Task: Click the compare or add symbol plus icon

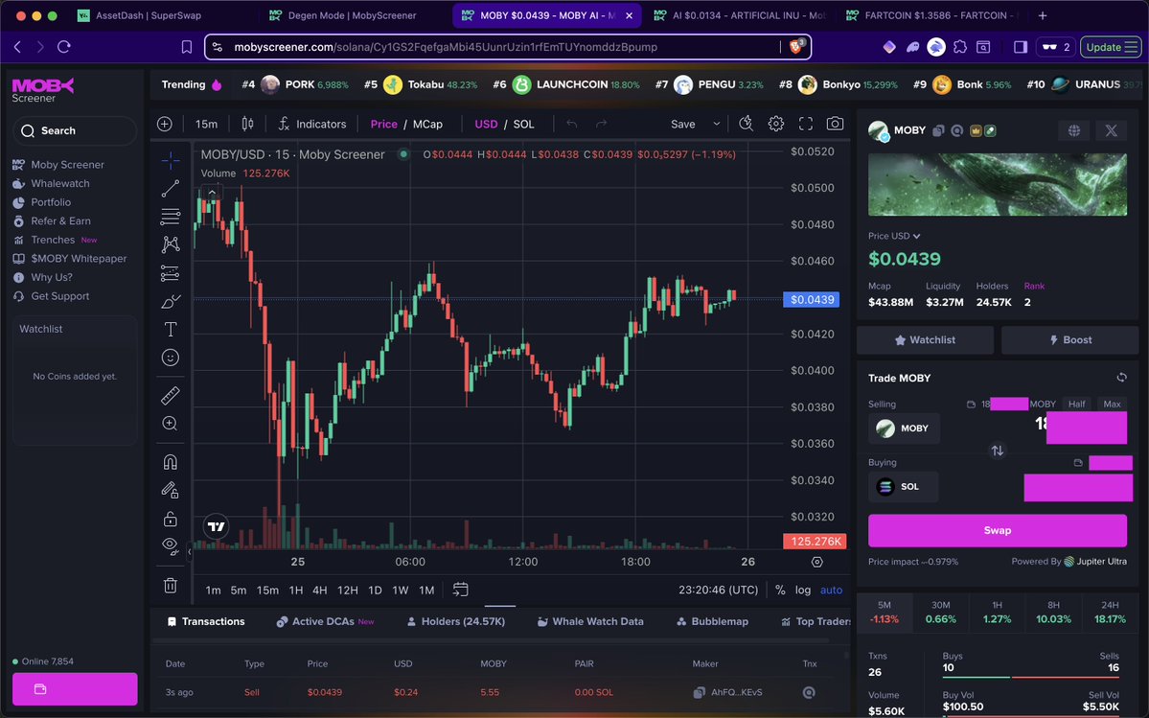Action: (165, 124)
